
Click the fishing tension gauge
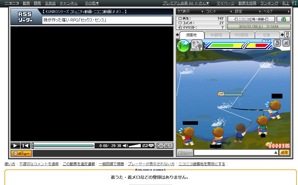point(238,45)
